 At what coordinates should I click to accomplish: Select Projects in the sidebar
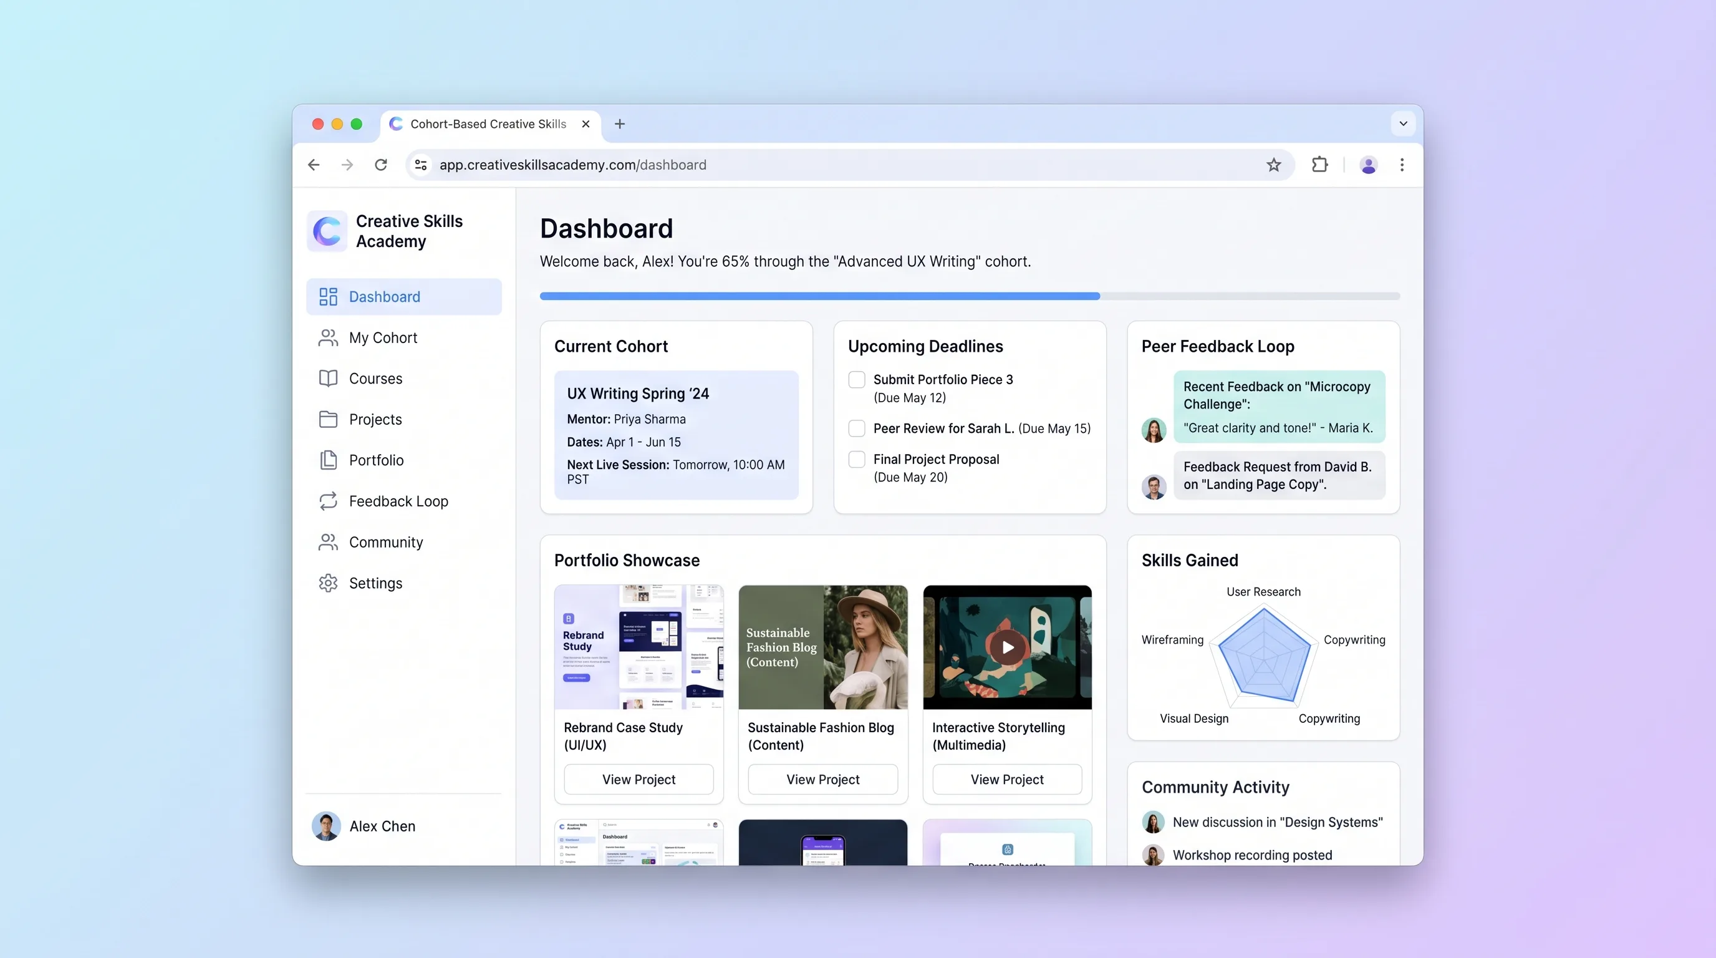pyautogui.click(x=403, y=419)
